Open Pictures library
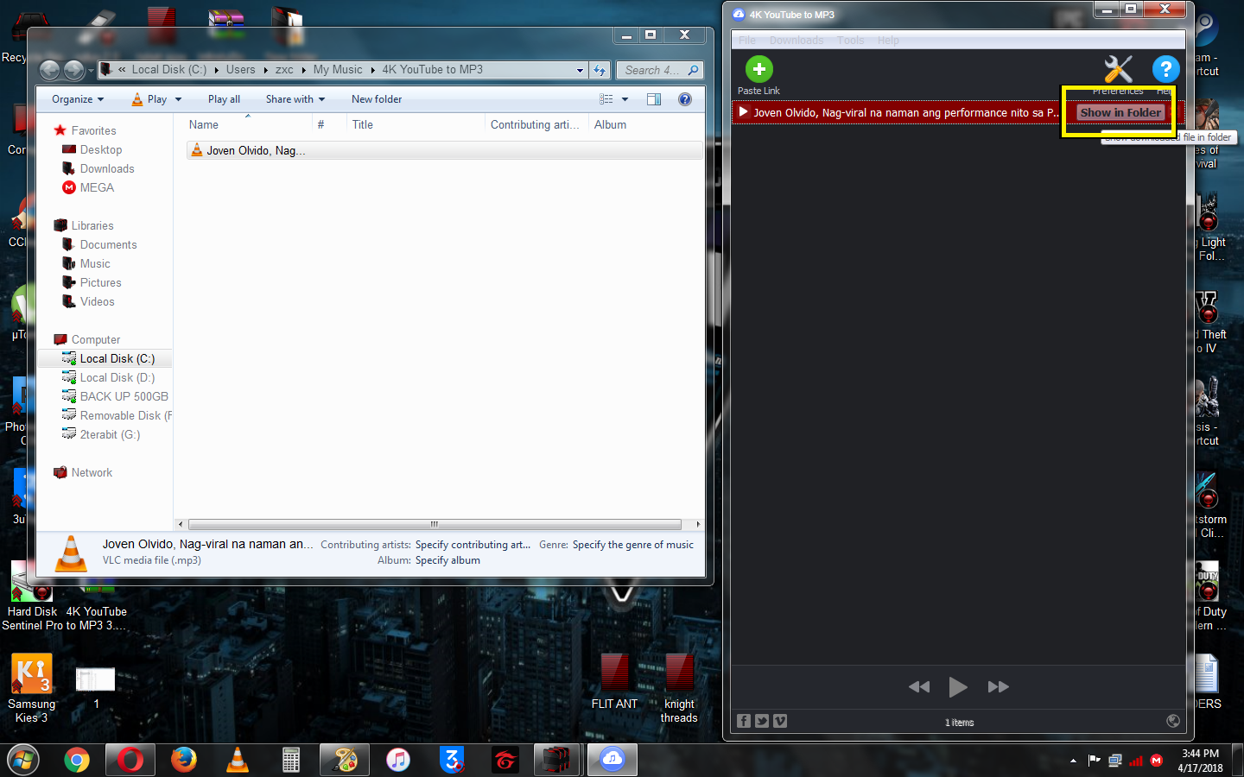 tap(100, 282)
